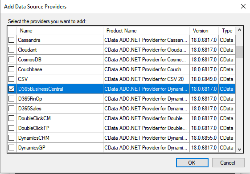Click the Cassandra row version cell
Image resolution: width=250 pixels, height=174 pixels.
204,40
